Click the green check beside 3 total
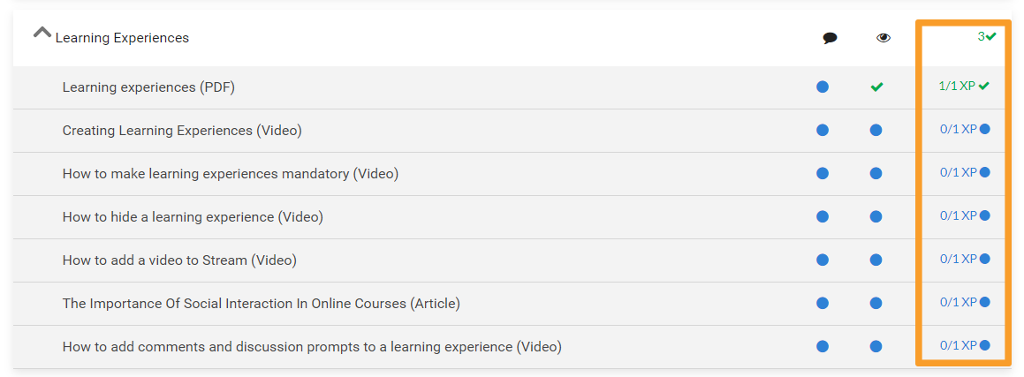This screenshot has width=1024, height=377. coord(991,36)
